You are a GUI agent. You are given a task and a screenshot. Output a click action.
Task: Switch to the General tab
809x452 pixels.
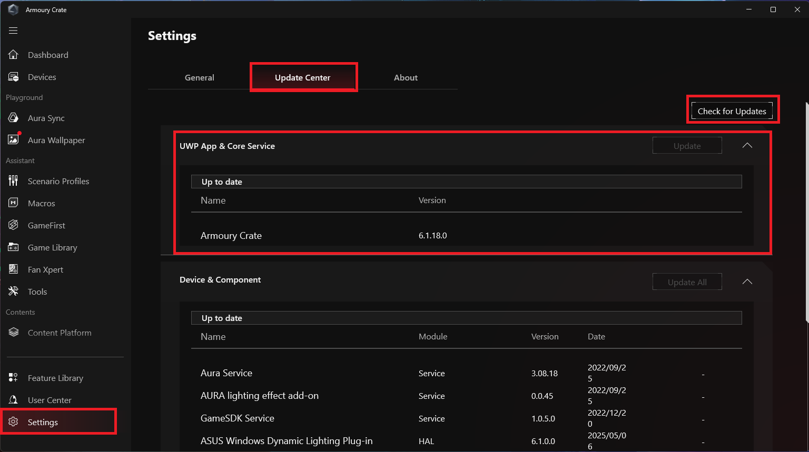coord(200,77)
